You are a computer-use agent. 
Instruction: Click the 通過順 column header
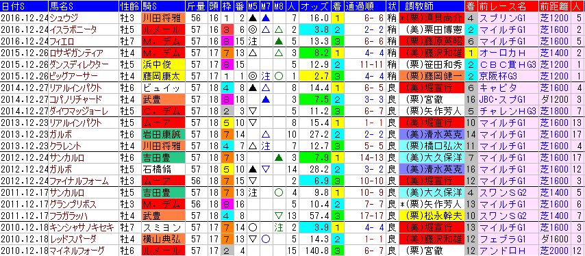click(365, 6)
